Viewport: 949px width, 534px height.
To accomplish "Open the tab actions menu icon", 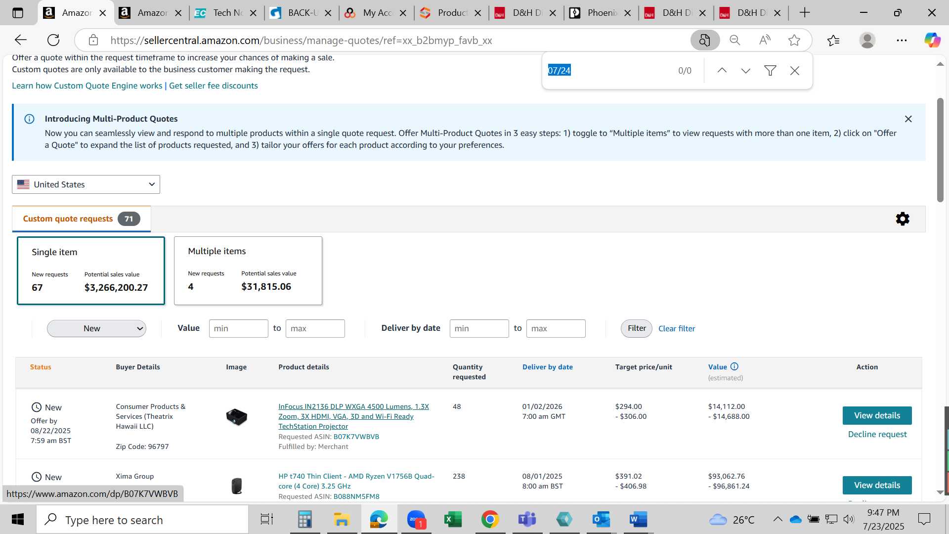I will (18, 13).
